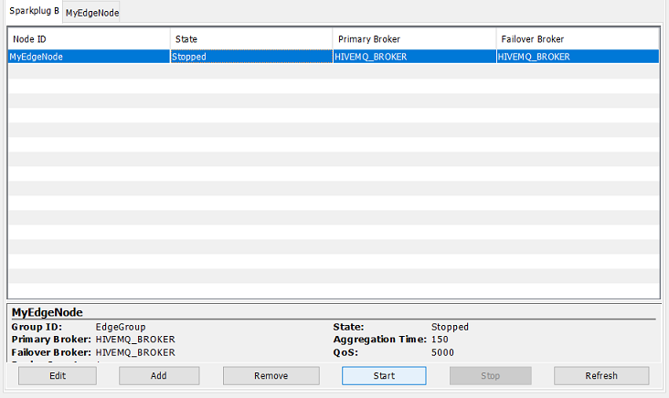Screen dimensions: 669x398
Task: Click the Aggregation Time value 150
Action: coord(440,340)
